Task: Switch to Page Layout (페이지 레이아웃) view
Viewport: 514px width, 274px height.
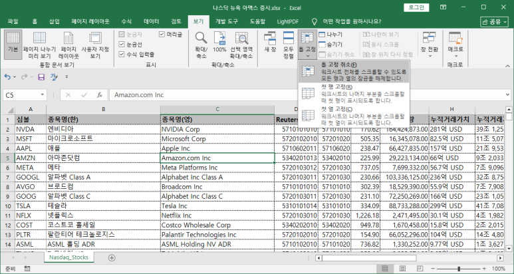Action: 68,45
